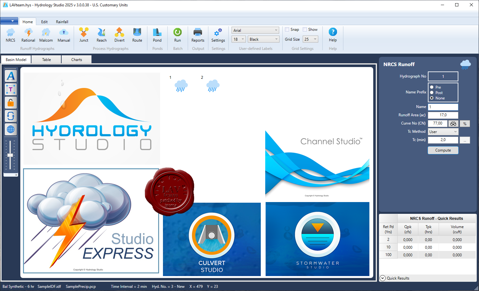Open the Tc Method User dropdown
Viewport: 479px width, 291px height.
click(x=443, y=132)
